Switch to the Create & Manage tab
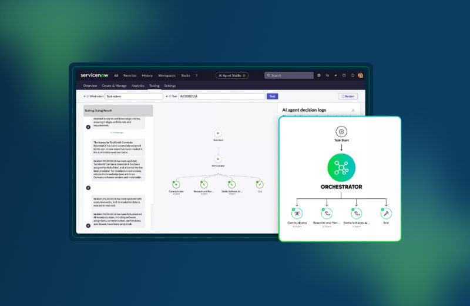The width and height of the screenshot is (470, 306). pos(115,86)
